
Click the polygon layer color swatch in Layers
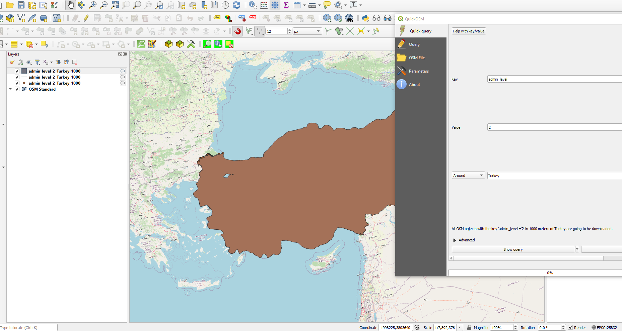(x=24, y=71)
